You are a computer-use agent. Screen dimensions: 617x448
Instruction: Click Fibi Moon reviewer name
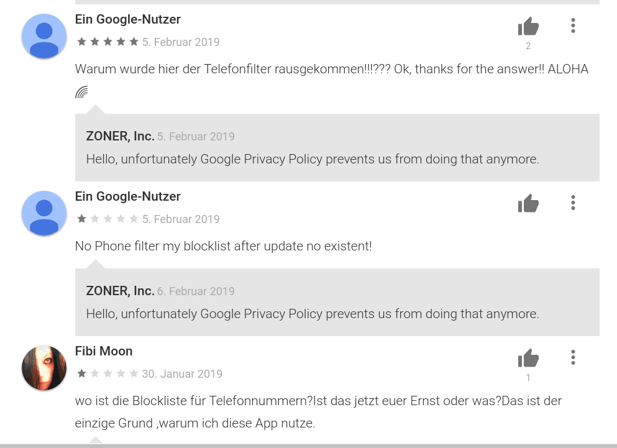coord(104,351)
